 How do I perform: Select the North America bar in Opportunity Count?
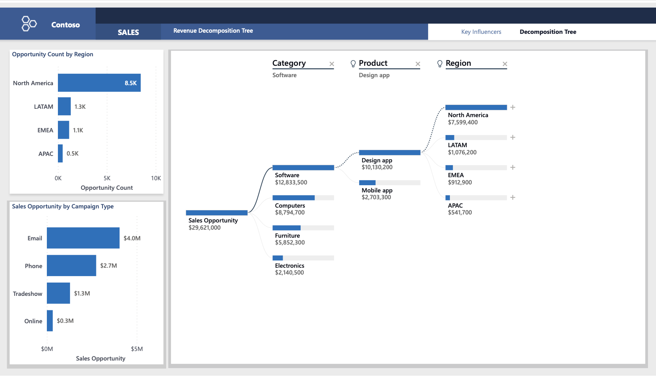[99, 83]
